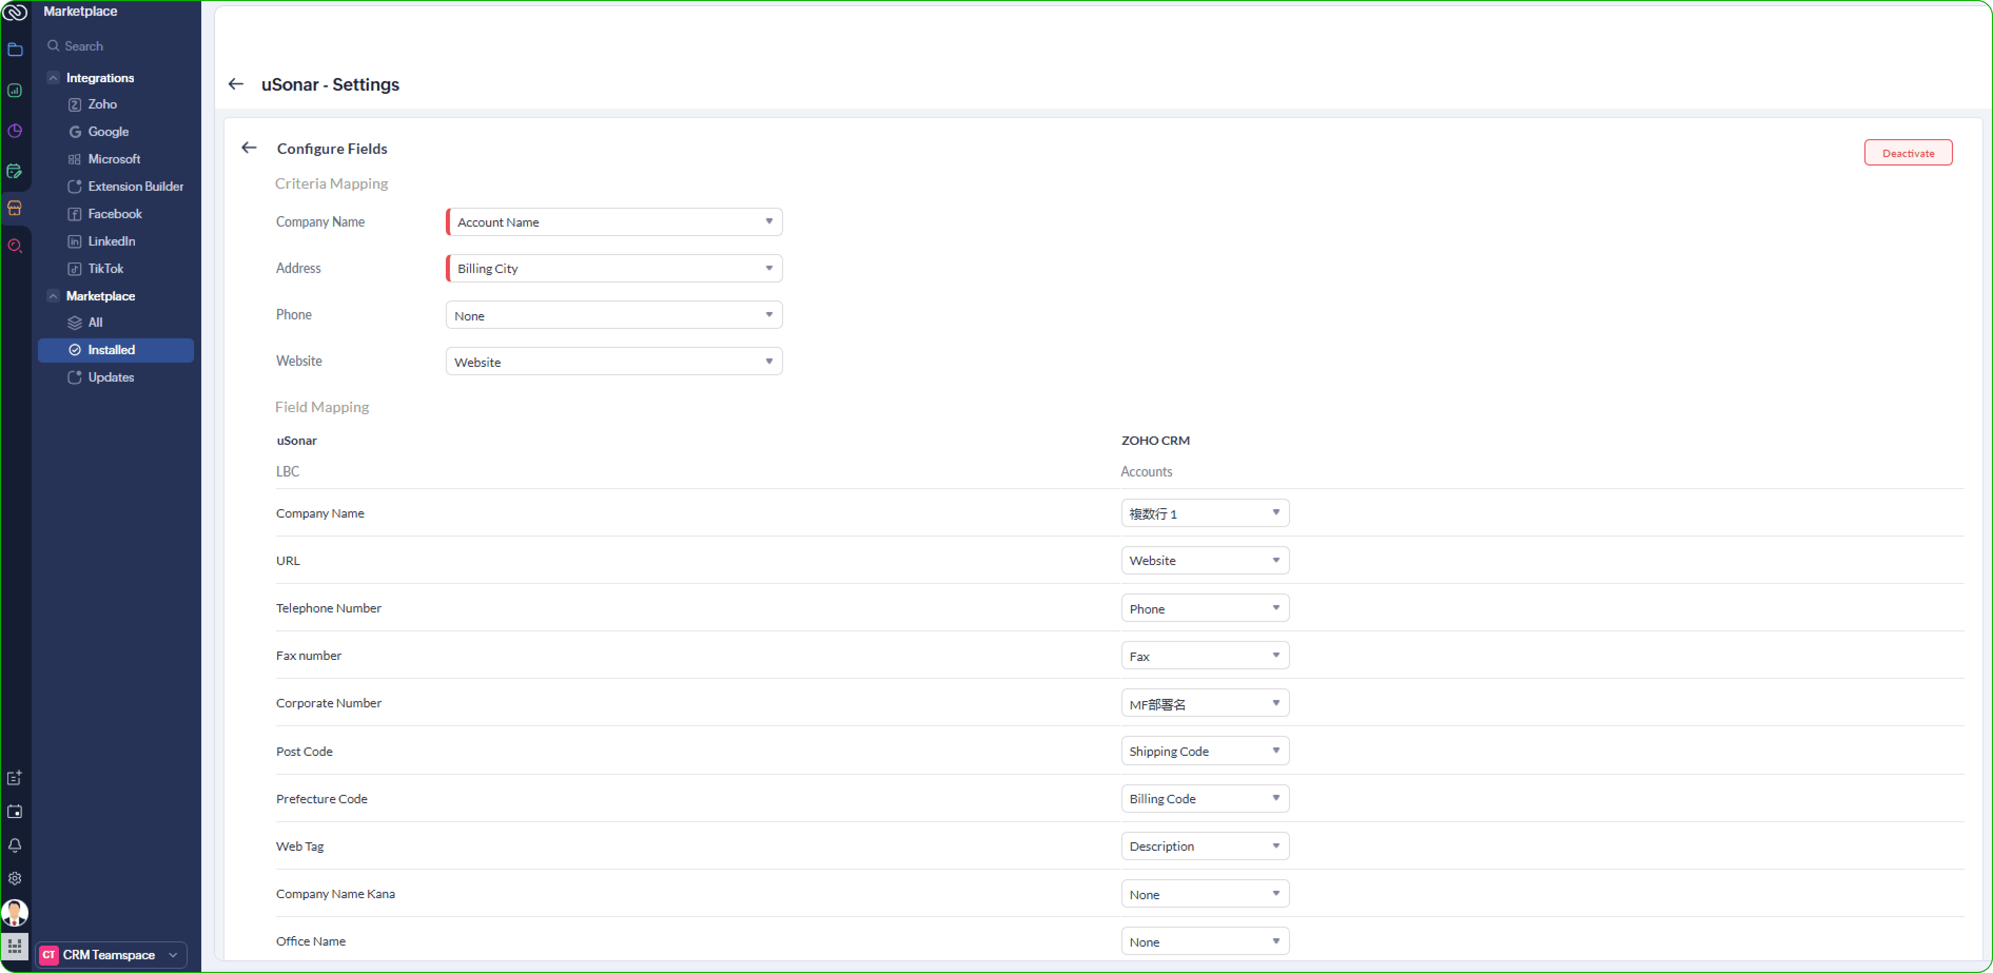Open Extension Builder in sidebar
1993x973 pixels.
coord(135,187)
